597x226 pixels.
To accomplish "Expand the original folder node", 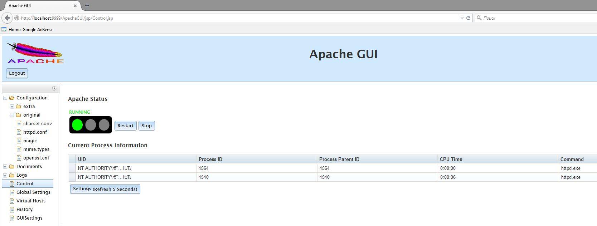I will tap(12, 115).
